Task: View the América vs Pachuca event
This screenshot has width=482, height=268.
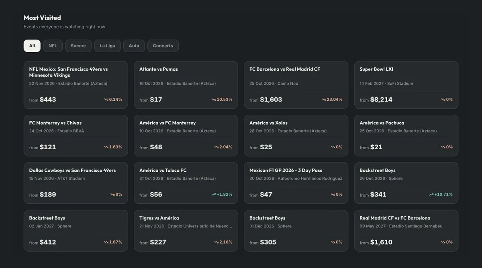Action: click(x=406, y=136)
